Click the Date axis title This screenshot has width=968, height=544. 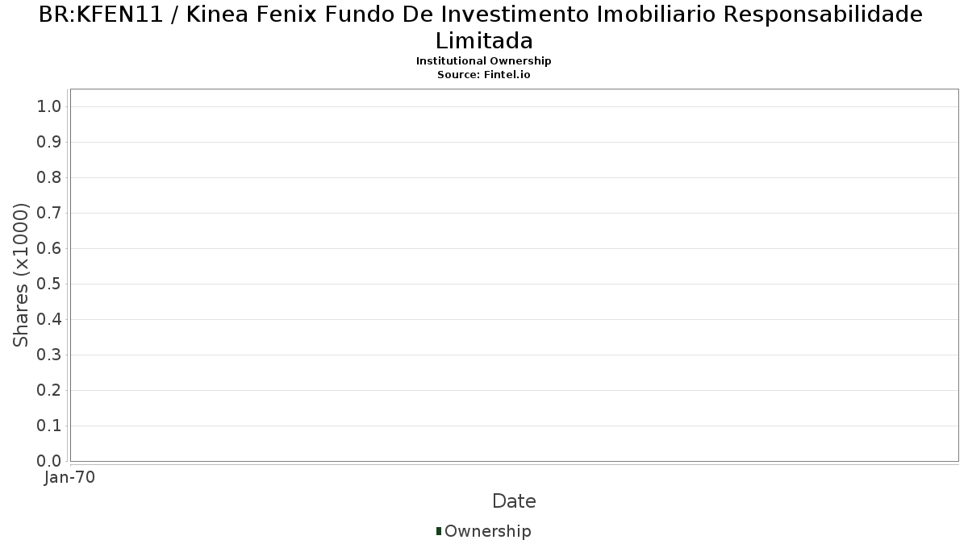click(514, 501)
